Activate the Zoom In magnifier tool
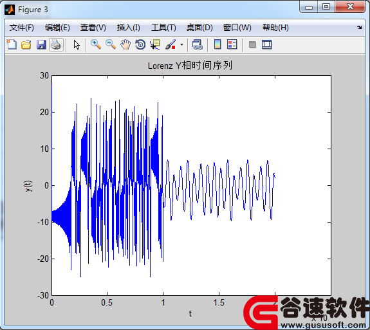The image size is (370, 330). point(96,44)
